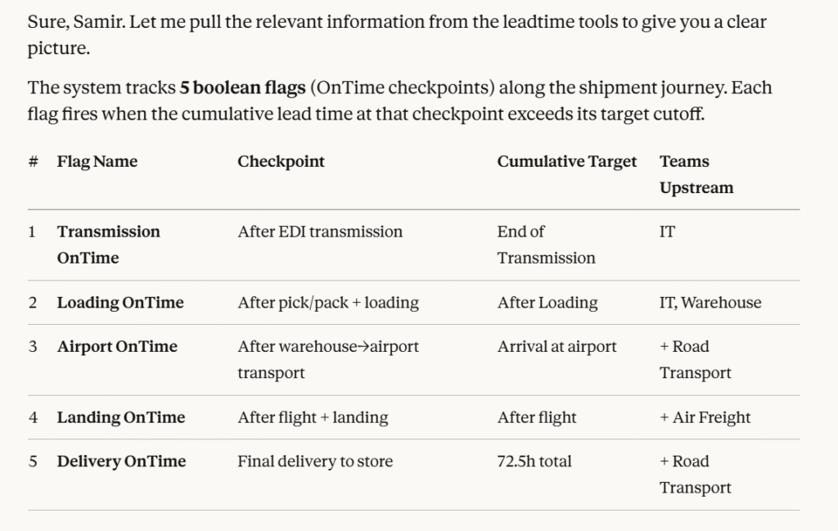Viewport: 838px width, 531px height.
Task: Click the "Flag Name" column header
Action: click(x=97, y=162)
